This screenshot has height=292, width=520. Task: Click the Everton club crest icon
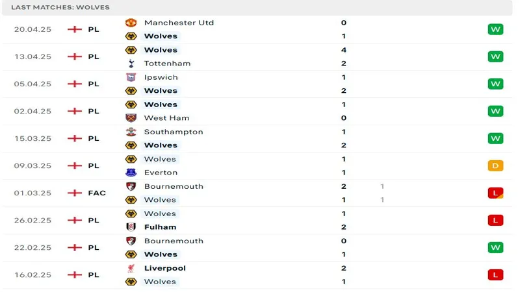click(130, 173)
